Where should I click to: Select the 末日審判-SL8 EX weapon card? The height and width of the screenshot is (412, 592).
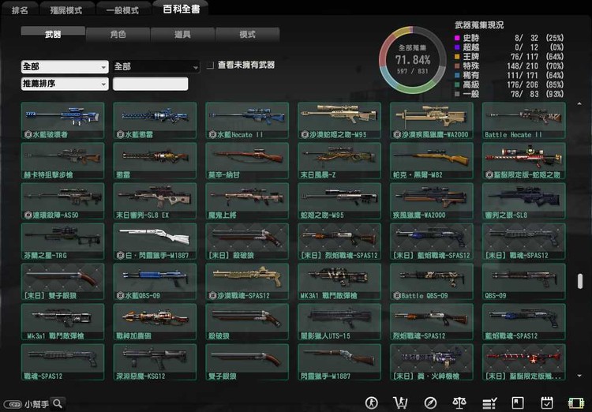point(155,201)
